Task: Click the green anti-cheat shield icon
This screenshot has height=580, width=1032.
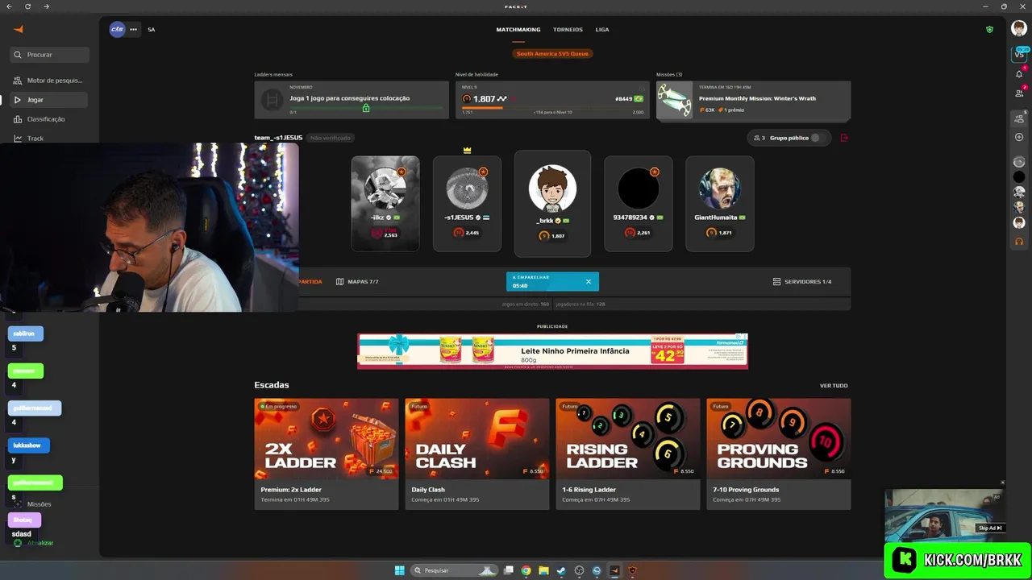Action: [989, 29]
